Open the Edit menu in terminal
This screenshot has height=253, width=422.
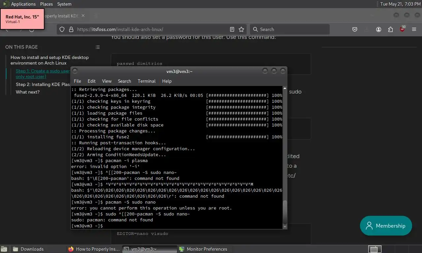(x=92, y=81)
